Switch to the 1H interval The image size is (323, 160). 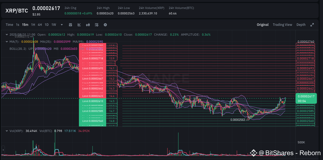(33, 25)
